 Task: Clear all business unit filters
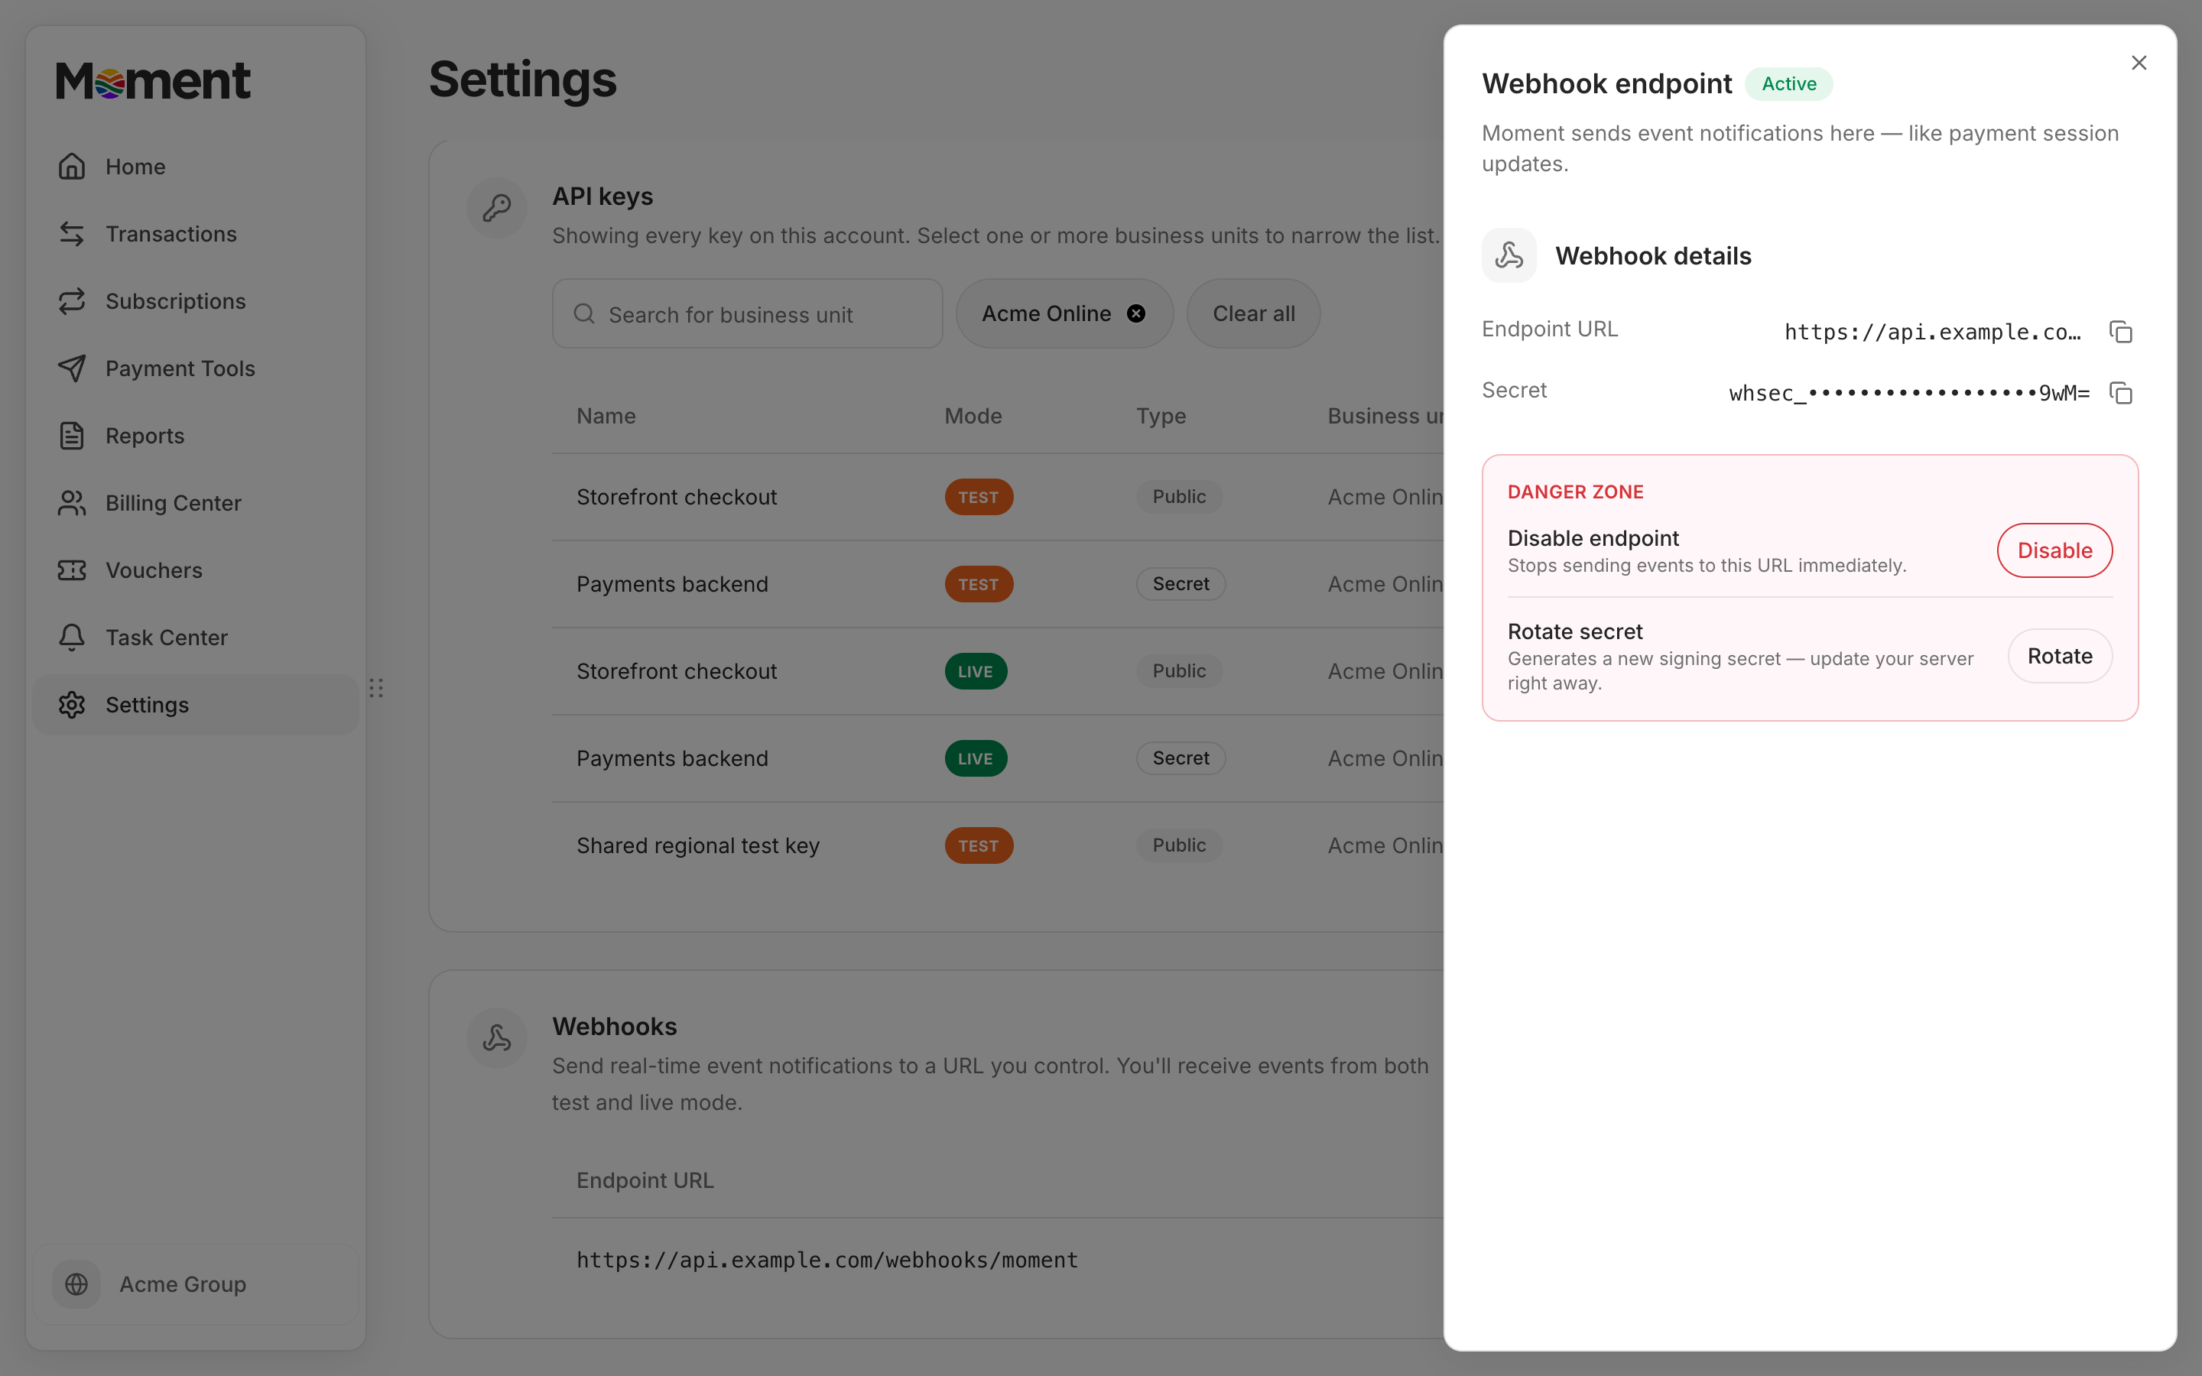(x=1253, y=314)
